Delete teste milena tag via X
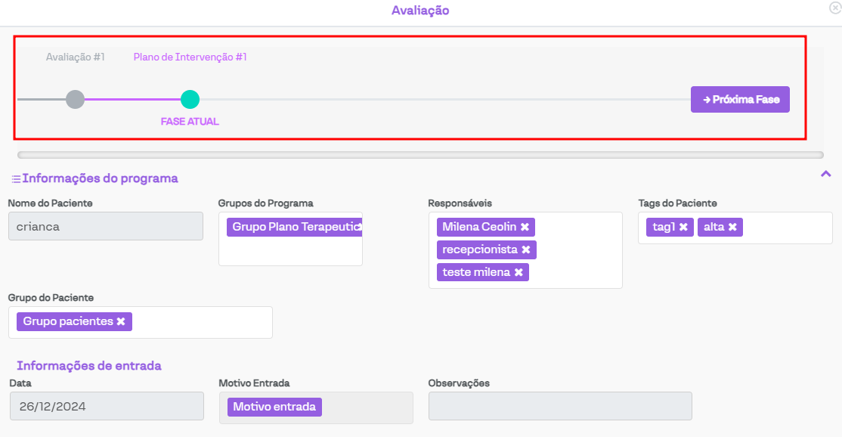 pyautogui.click(x=519, y=272)
